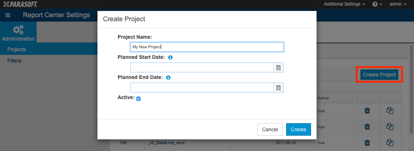
Task: Click the blue Create button
Action: [x=298, y=129]
